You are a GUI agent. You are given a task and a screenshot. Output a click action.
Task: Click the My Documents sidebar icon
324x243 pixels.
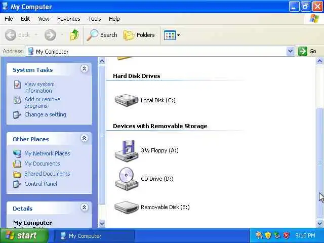click(x=17, y=164)
